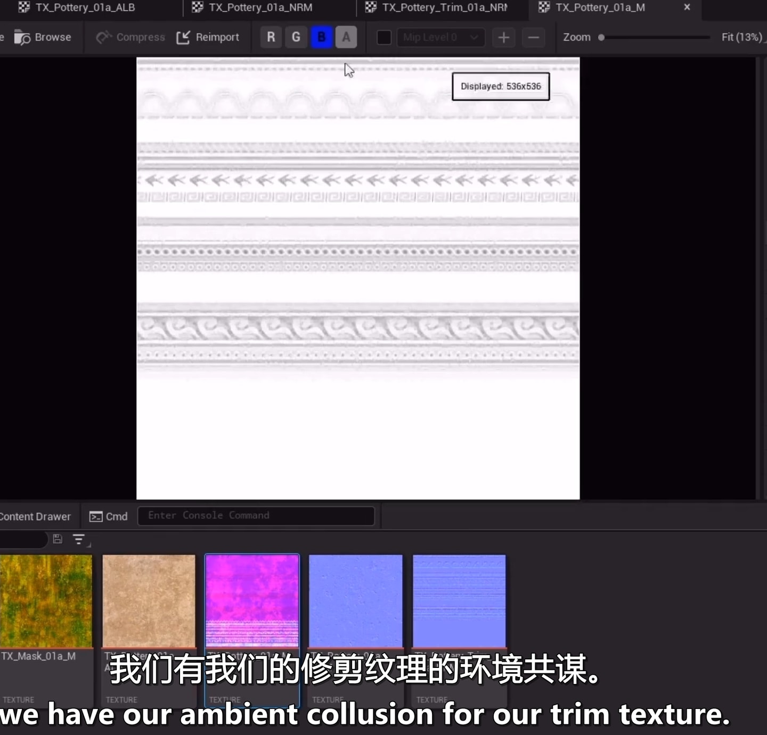The width and height of the screenshot is (767, 735).
Task: Select the tan pottery albedo texture thumbnail
Action: (x=149, y=601)
